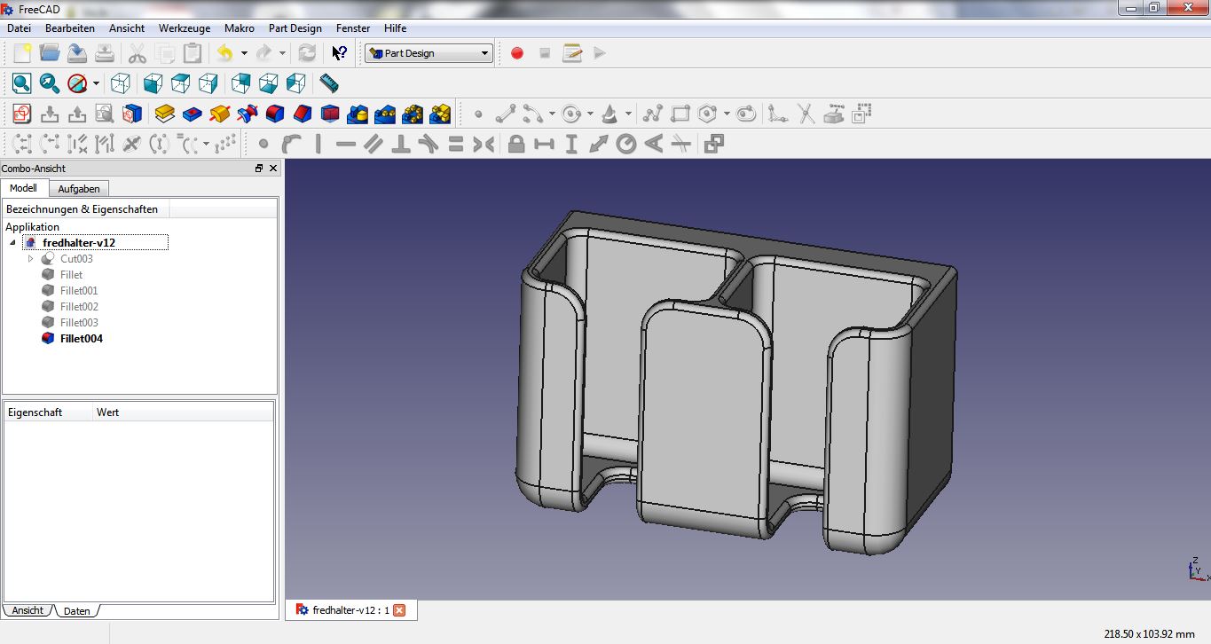Viewport: 1211px width, 644px height.
Task: Open the Makro menu
Action: (x=239, y=27)
